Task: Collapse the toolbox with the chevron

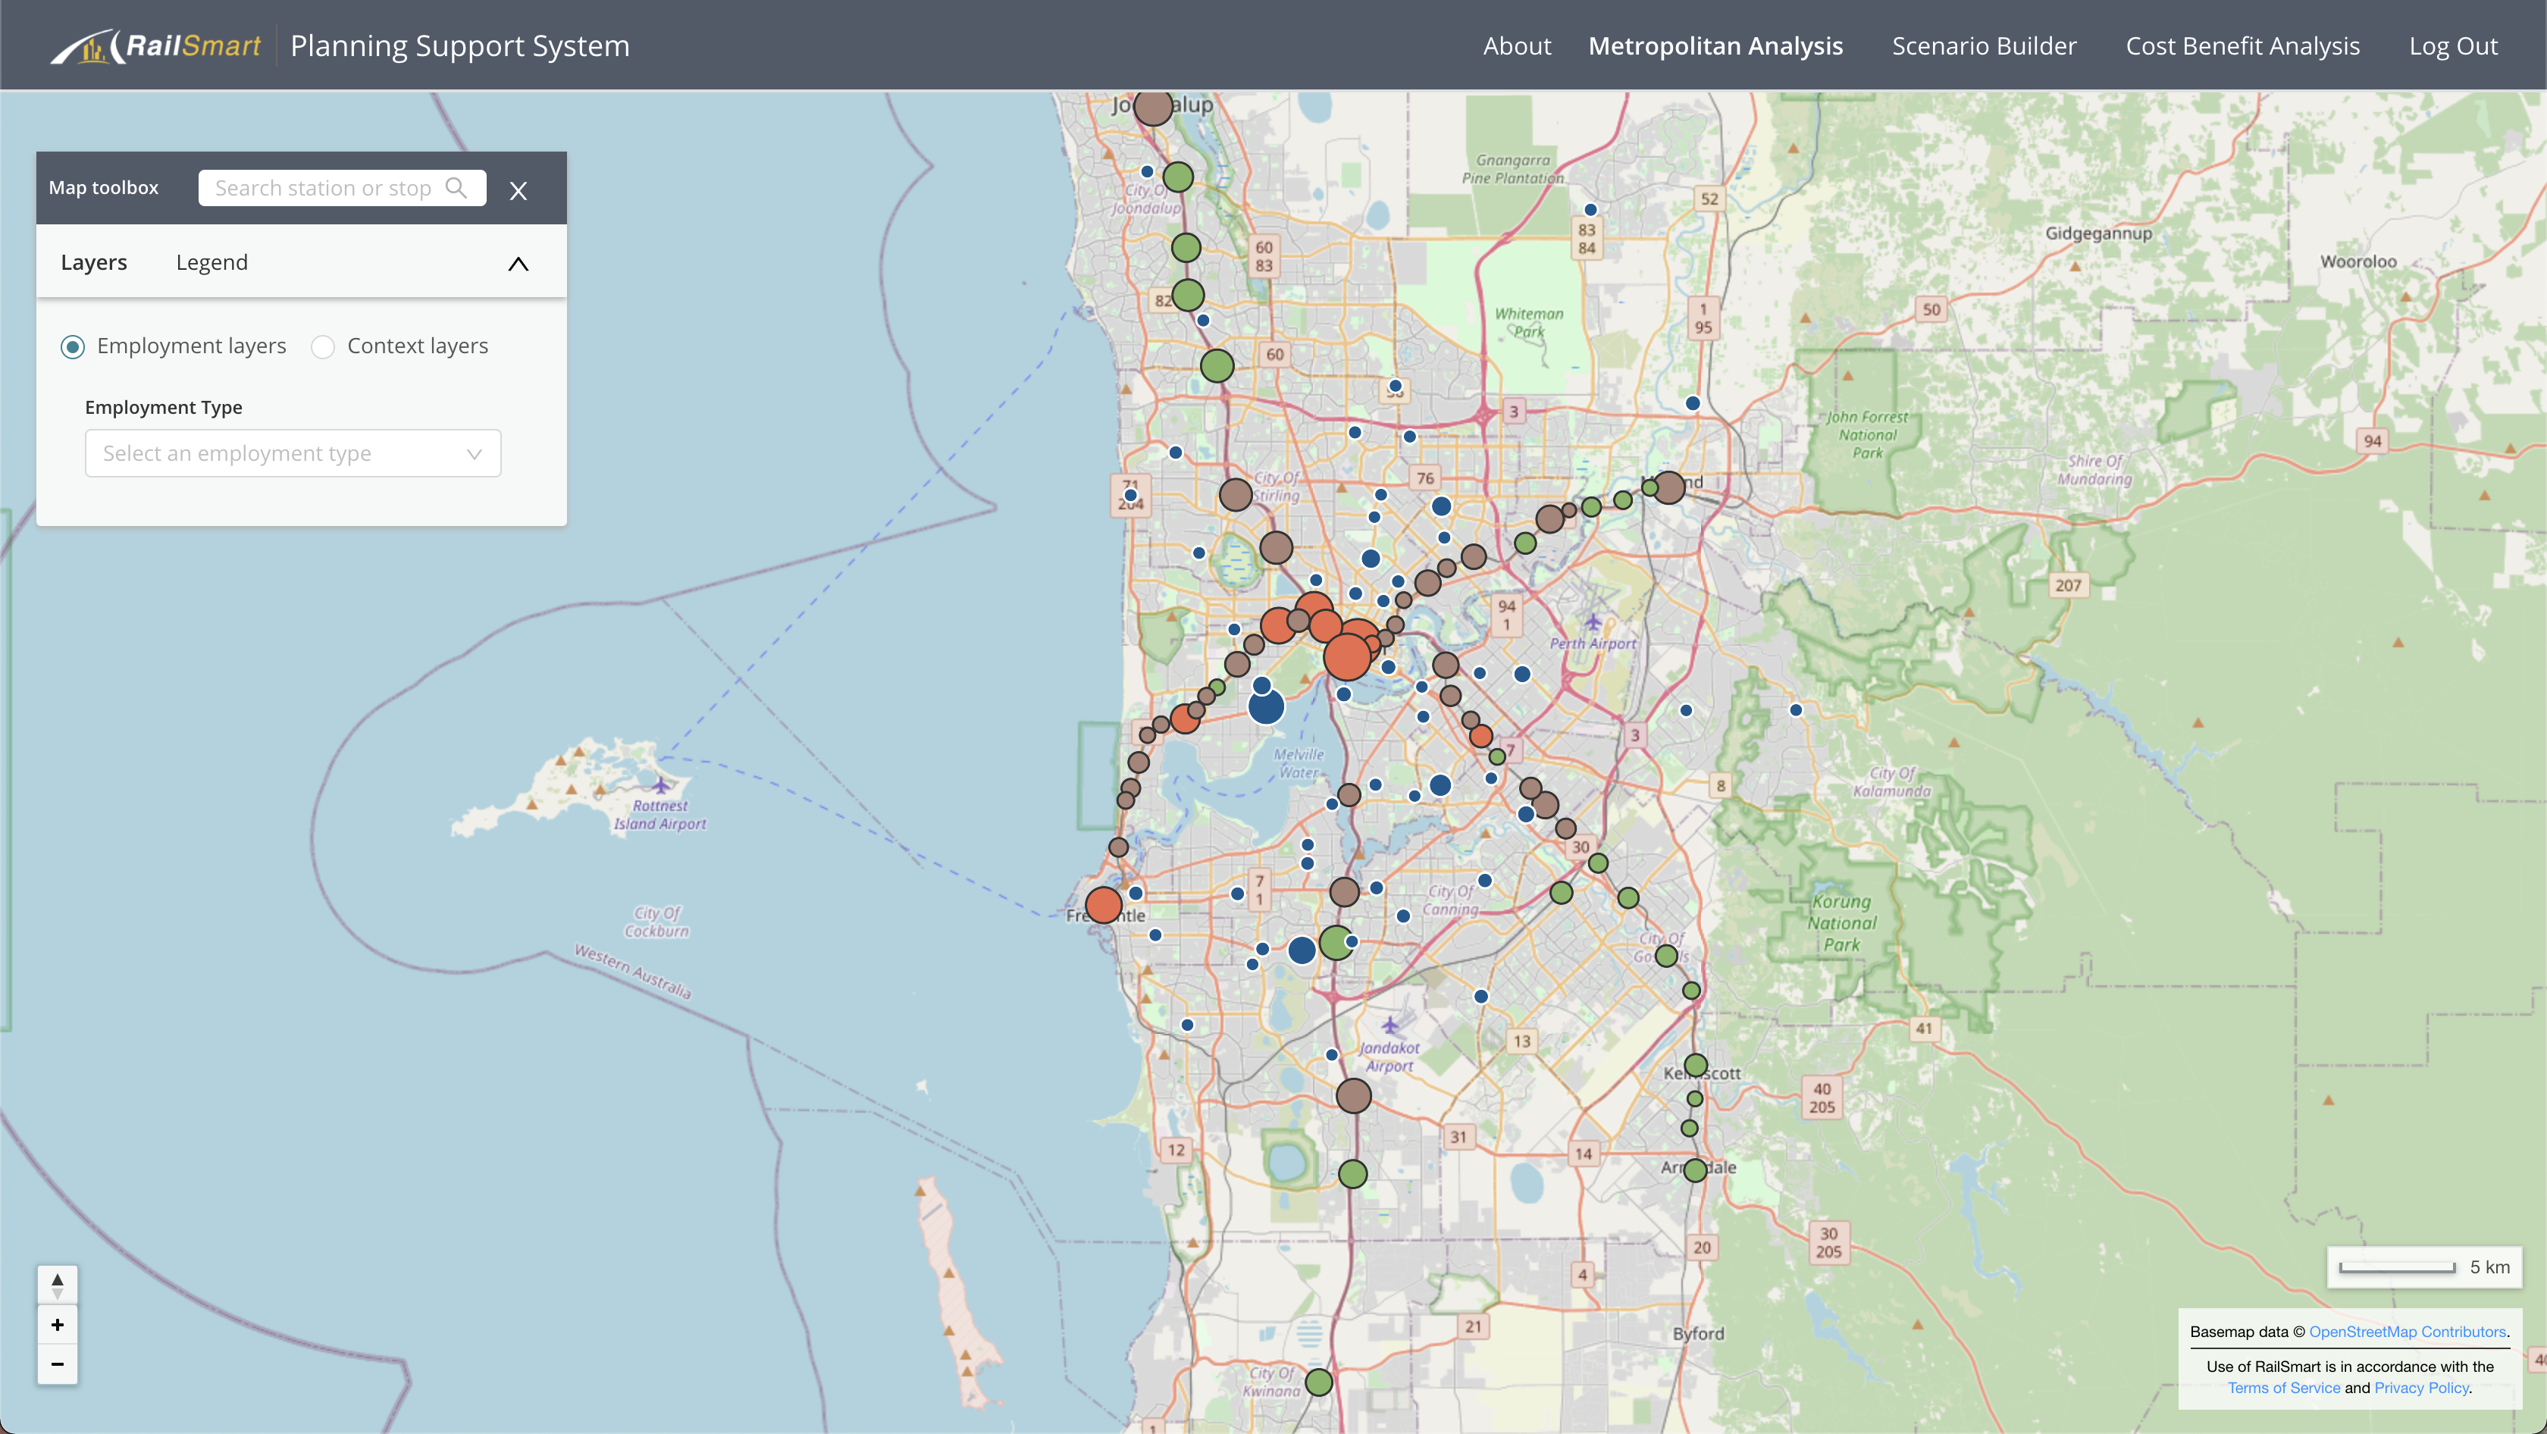Action: 518,264
